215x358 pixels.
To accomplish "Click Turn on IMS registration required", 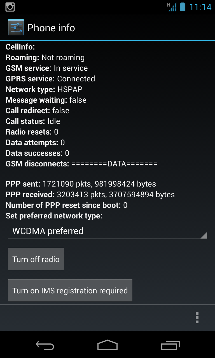I will coord(70,290).
